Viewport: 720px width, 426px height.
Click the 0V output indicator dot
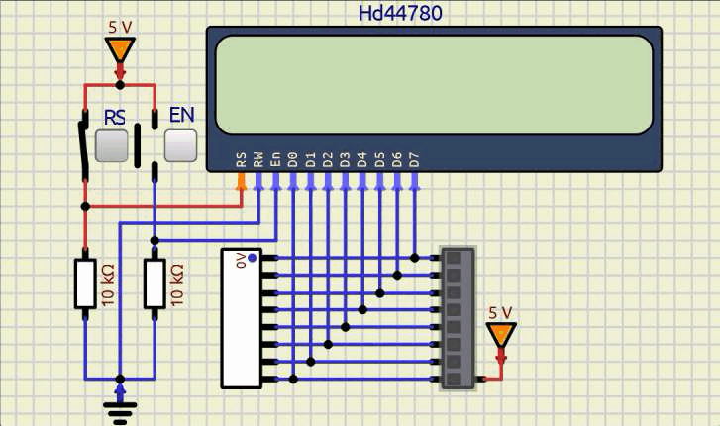[253, 258]
